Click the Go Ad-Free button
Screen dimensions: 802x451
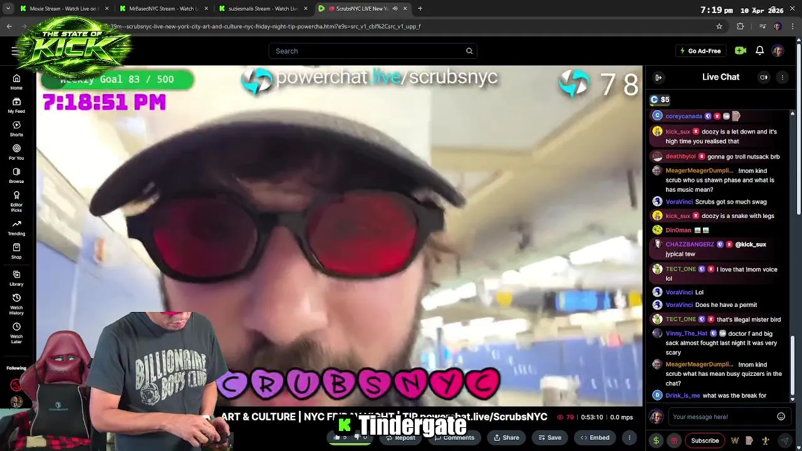pos(700,51)
